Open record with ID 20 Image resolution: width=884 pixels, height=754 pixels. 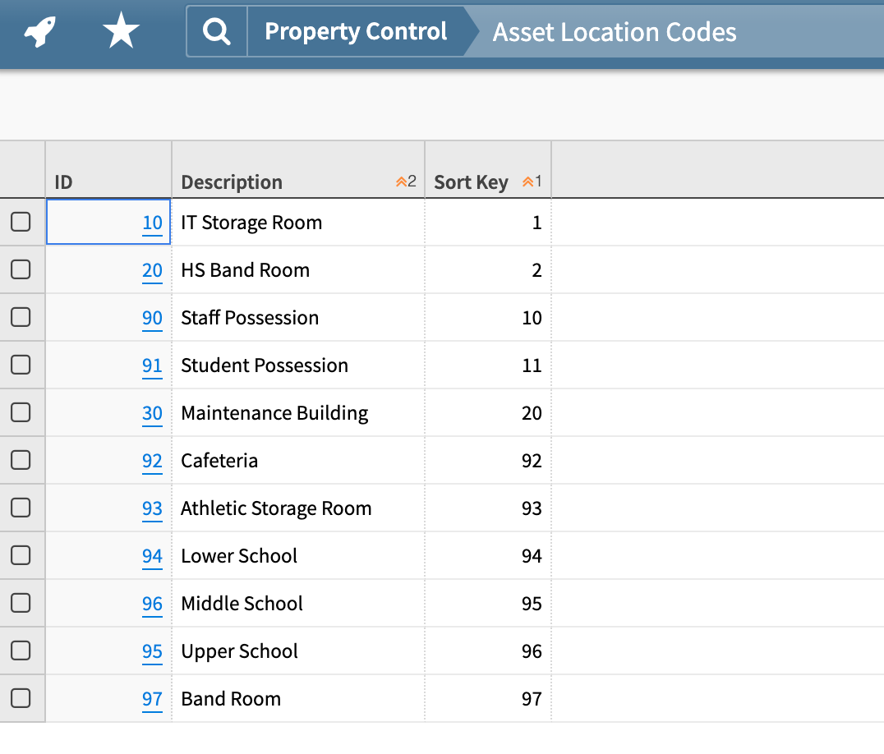tap(151, 269)
